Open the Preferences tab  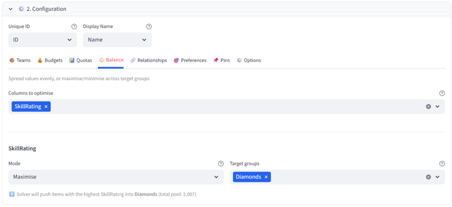(x=190, y=60)
